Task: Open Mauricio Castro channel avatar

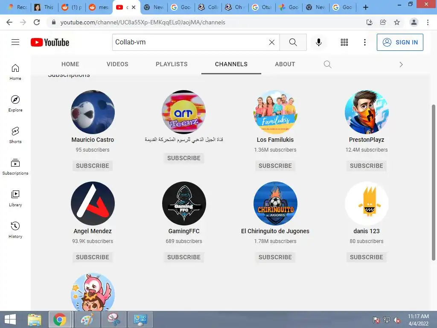Action: pyautogui.click(x=93, y=112)
